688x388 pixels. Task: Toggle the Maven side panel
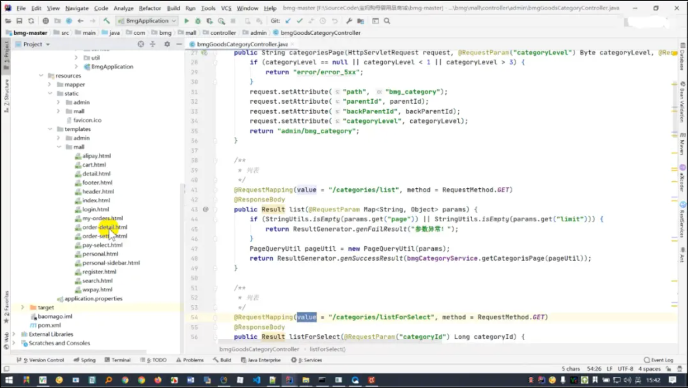pyautogui.click(x=682, y=144)
